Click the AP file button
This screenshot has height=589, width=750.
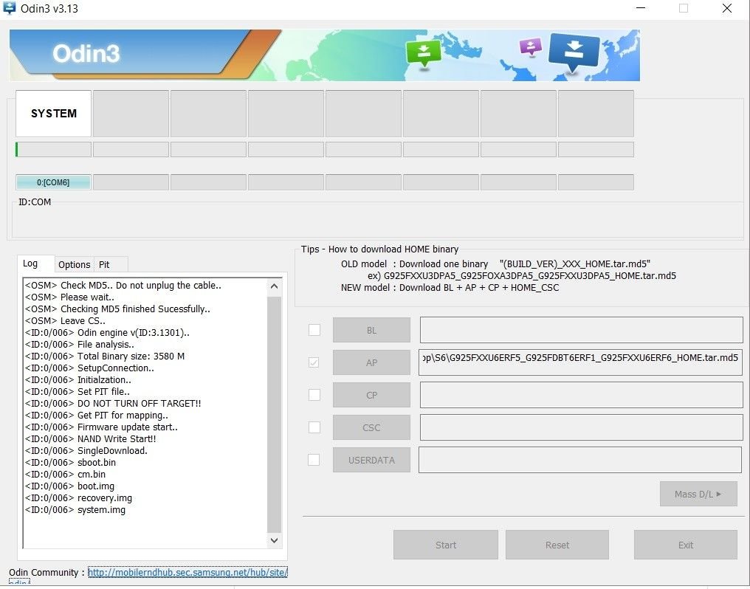click(371, 362)
